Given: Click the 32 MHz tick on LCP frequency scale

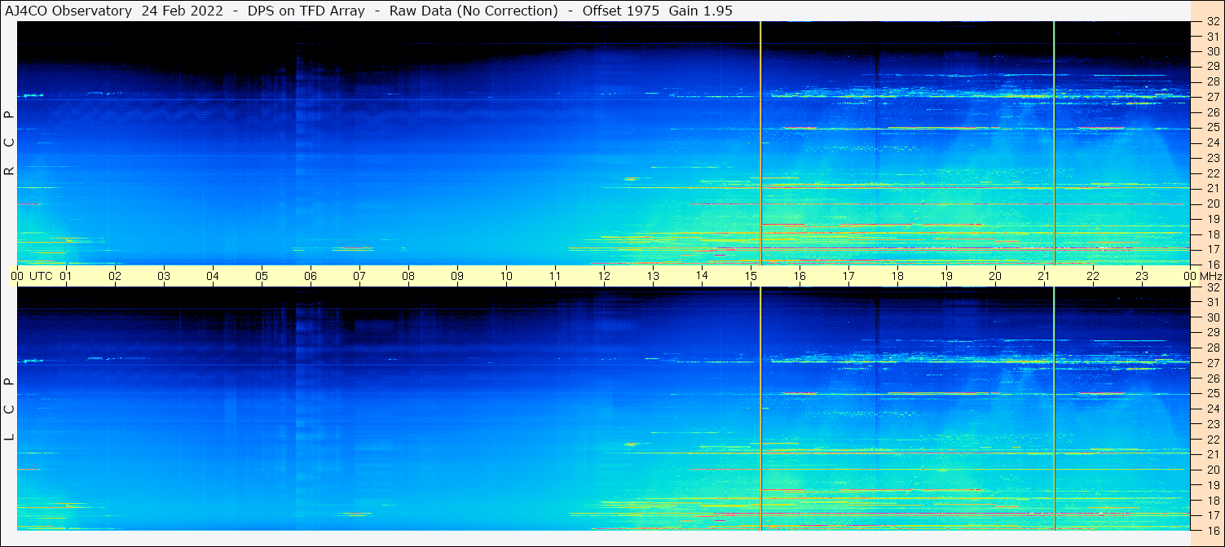Looking at the screenshot, I should (1213, 287).
